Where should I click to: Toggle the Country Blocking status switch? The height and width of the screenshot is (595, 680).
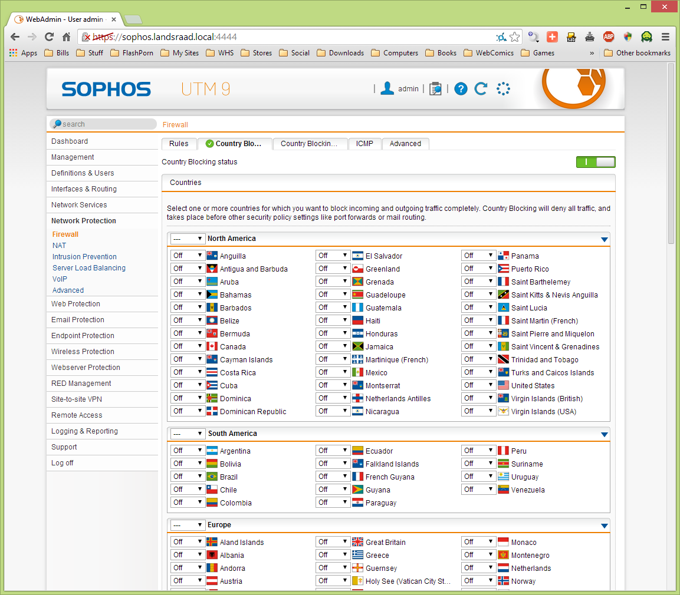pos(596,162)
